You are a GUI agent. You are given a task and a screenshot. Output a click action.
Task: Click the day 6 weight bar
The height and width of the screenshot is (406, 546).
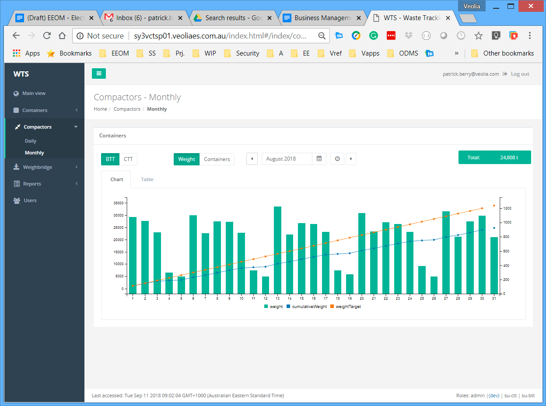(x=193, y=254)
